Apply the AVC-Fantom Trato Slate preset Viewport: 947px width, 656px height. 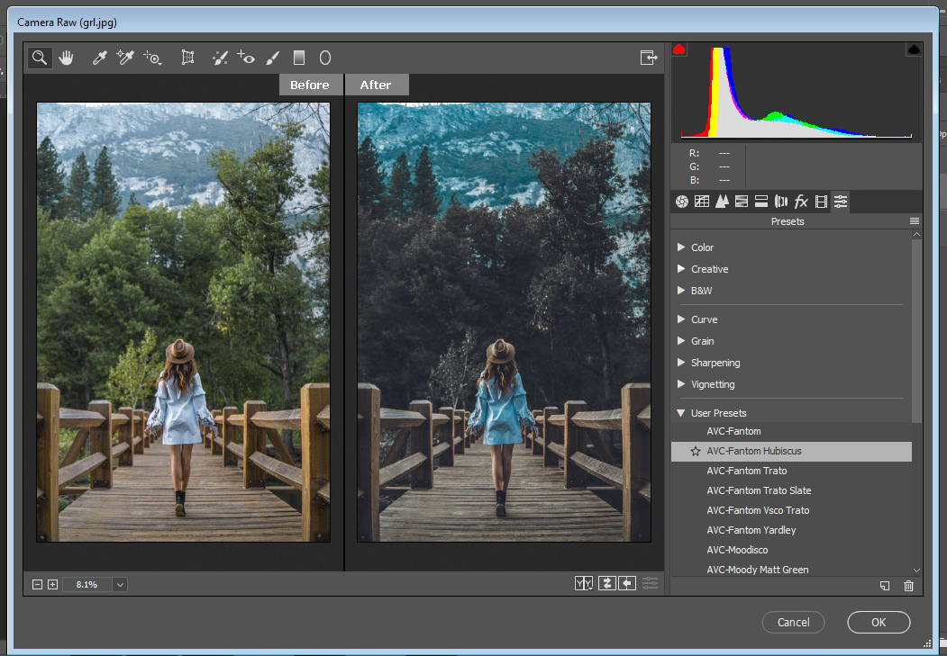point(791,490)
